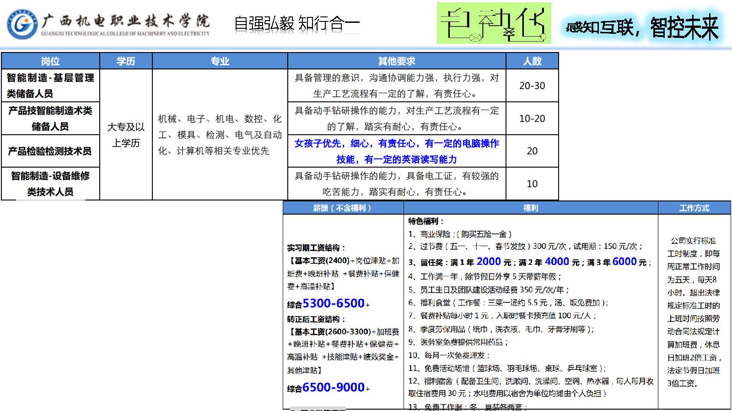Click the 薪酬（不含福利）header
Viewport: 732px width, 411px height.
click(343, 208)
